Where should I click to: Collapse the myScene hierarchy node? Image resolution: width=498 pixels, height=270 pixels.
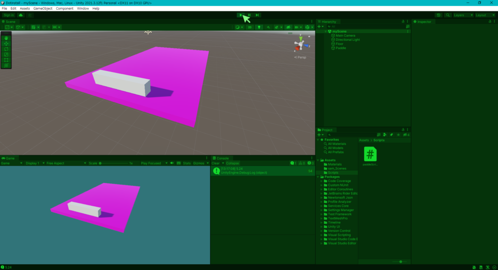coord(325,31)
